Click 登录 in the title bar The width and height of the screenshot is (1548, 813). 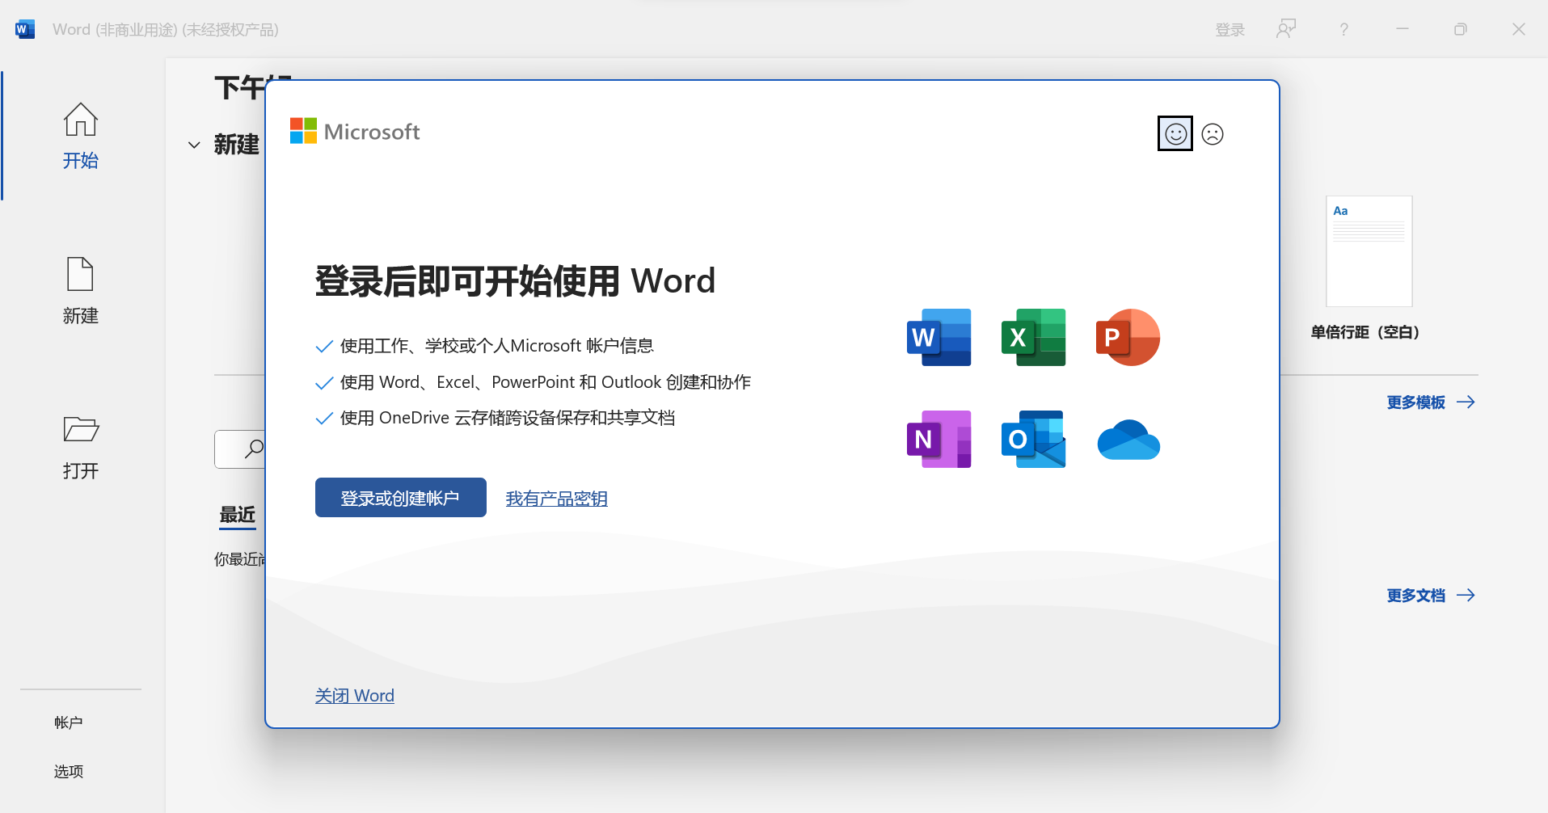[1230, 30]
